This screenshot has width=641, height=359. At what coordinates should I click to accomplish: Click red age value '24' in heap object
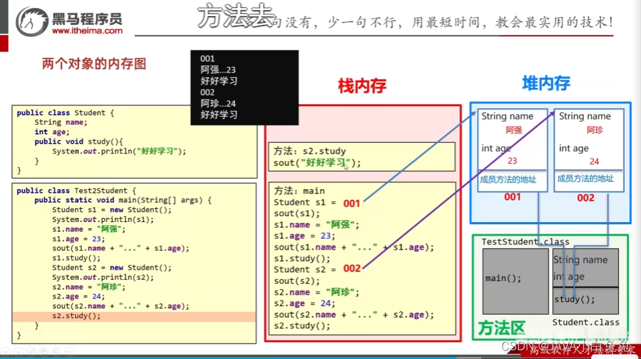click(x=594, y=161)
